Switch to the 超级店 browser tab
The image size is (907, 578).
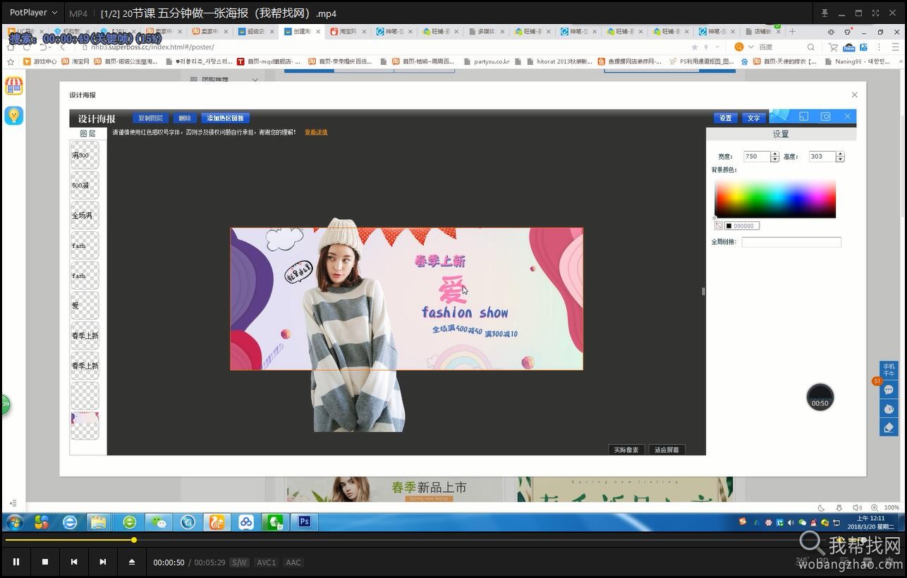click(x=256, y=32)
